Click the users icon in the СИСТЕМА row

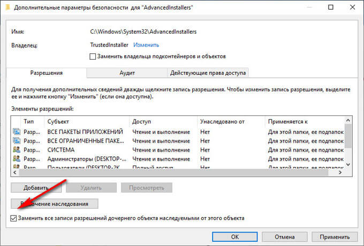click(x=17, y=150)
